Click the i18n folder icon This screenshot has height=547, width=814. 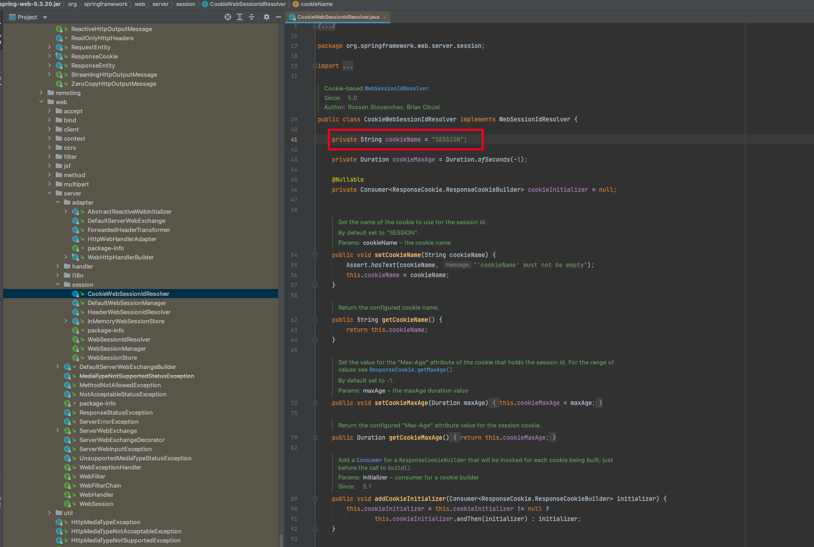pyautogui.click(x=67, y=275)
